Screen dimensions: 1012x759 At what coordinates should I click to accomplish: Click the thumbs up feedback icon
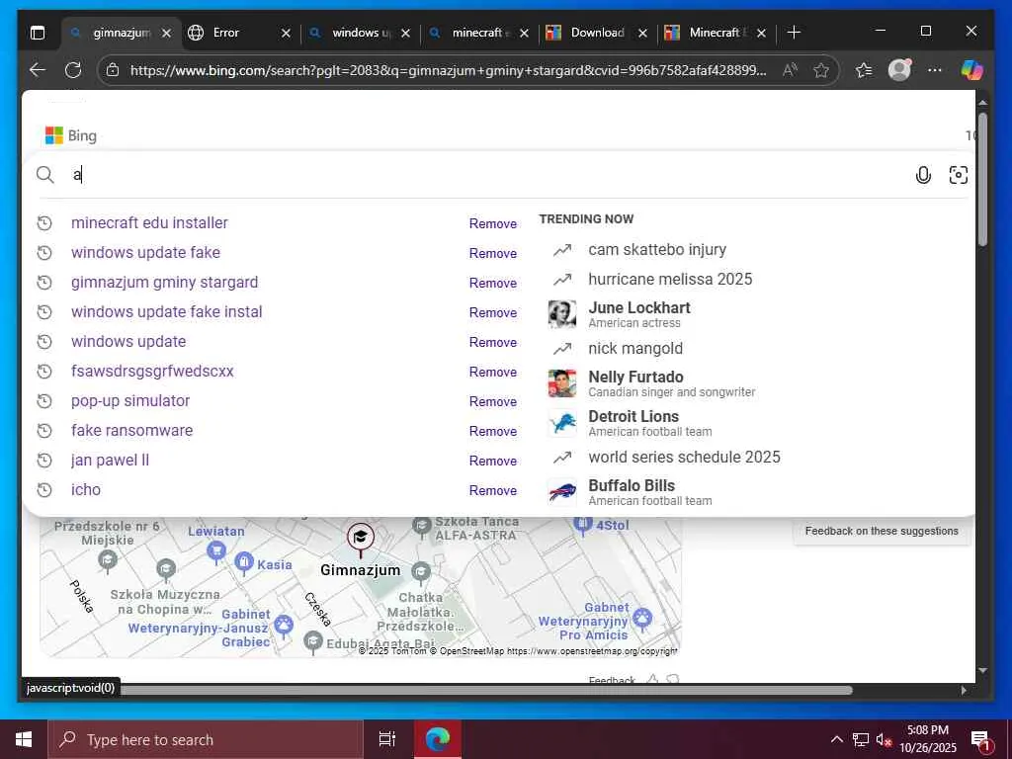[x=652, y=679]
